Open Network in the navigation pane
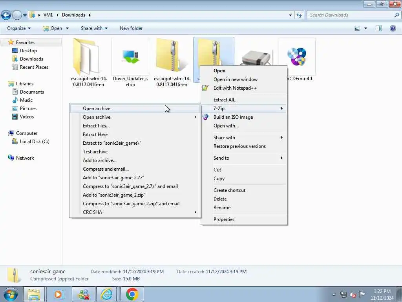 [x=25, y=158]
